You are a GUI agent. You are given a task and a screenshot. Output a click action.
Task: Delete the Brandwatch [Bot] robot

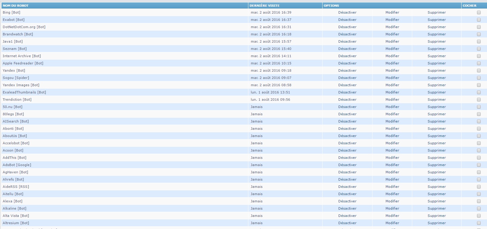(437, 34)
